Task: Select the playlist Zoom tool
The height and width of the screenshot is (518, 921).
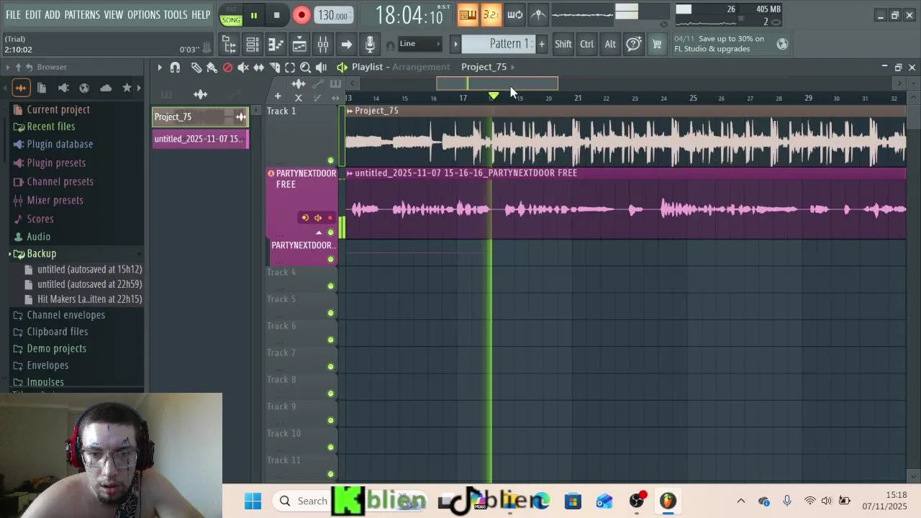Action: (306, 67)
